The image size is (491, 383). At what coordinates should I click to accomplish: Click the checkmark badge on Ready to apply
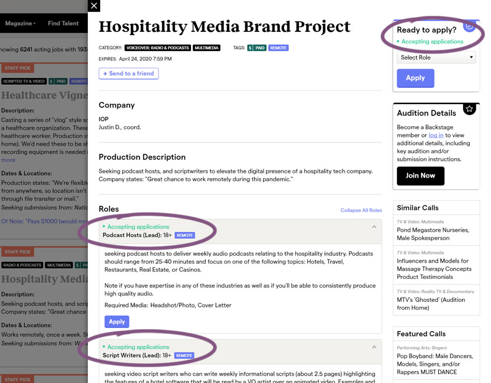coord(469,26)
